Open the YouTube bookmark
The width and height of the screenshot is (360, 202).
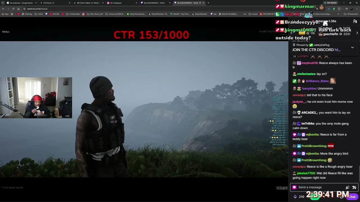coord(54,14)
